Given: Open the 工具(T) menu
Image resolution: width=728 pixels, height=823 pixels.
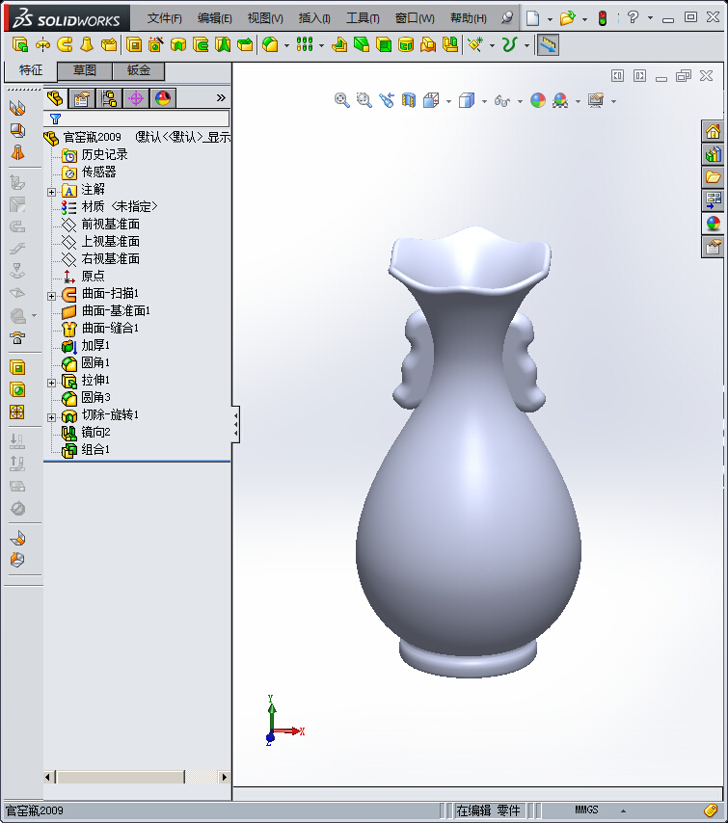Looking at the screenshot, I should [x=363, y=18].
